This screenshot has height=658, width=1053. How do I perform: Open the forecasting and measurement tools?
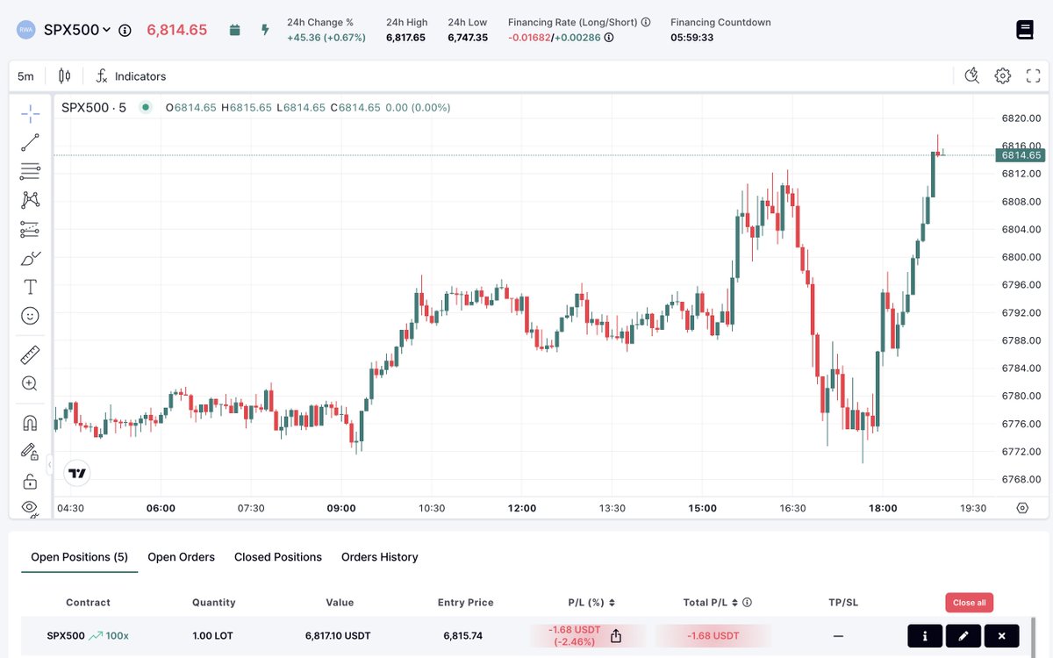pyautogui.click(x=30, y=229)
